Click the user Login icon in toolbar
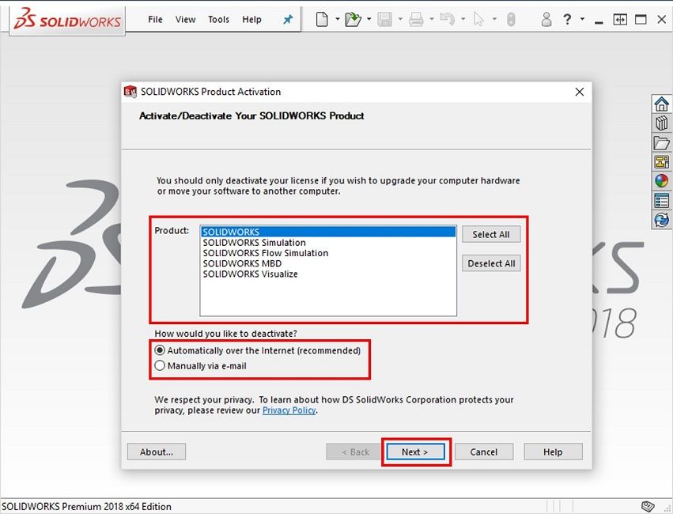The height and width of the screenshot is (514, 673). click(x=546, y=20)
